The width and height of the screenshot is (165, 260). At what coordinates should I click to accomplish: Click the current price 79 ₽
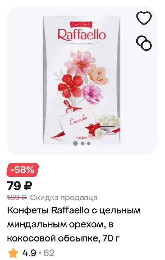(20, 186)
